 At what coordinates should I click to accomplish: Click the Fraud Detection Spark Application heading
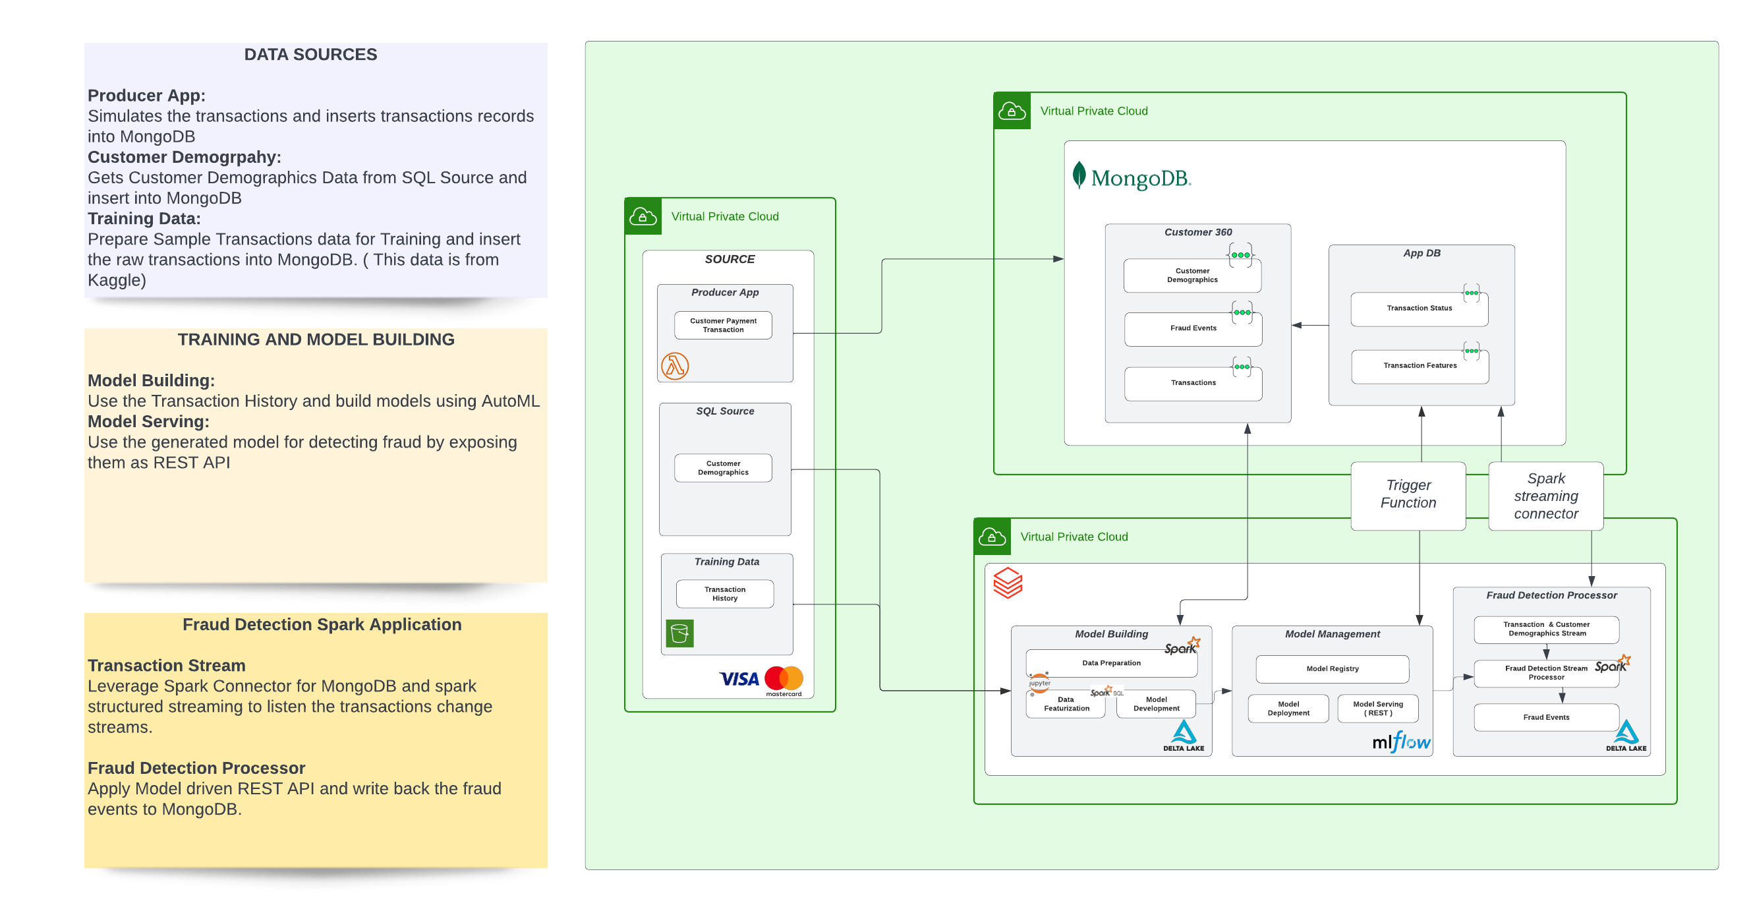coord(322,624)
